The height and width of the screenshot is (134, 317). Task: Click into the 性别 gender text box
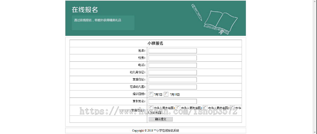[173, 58]
